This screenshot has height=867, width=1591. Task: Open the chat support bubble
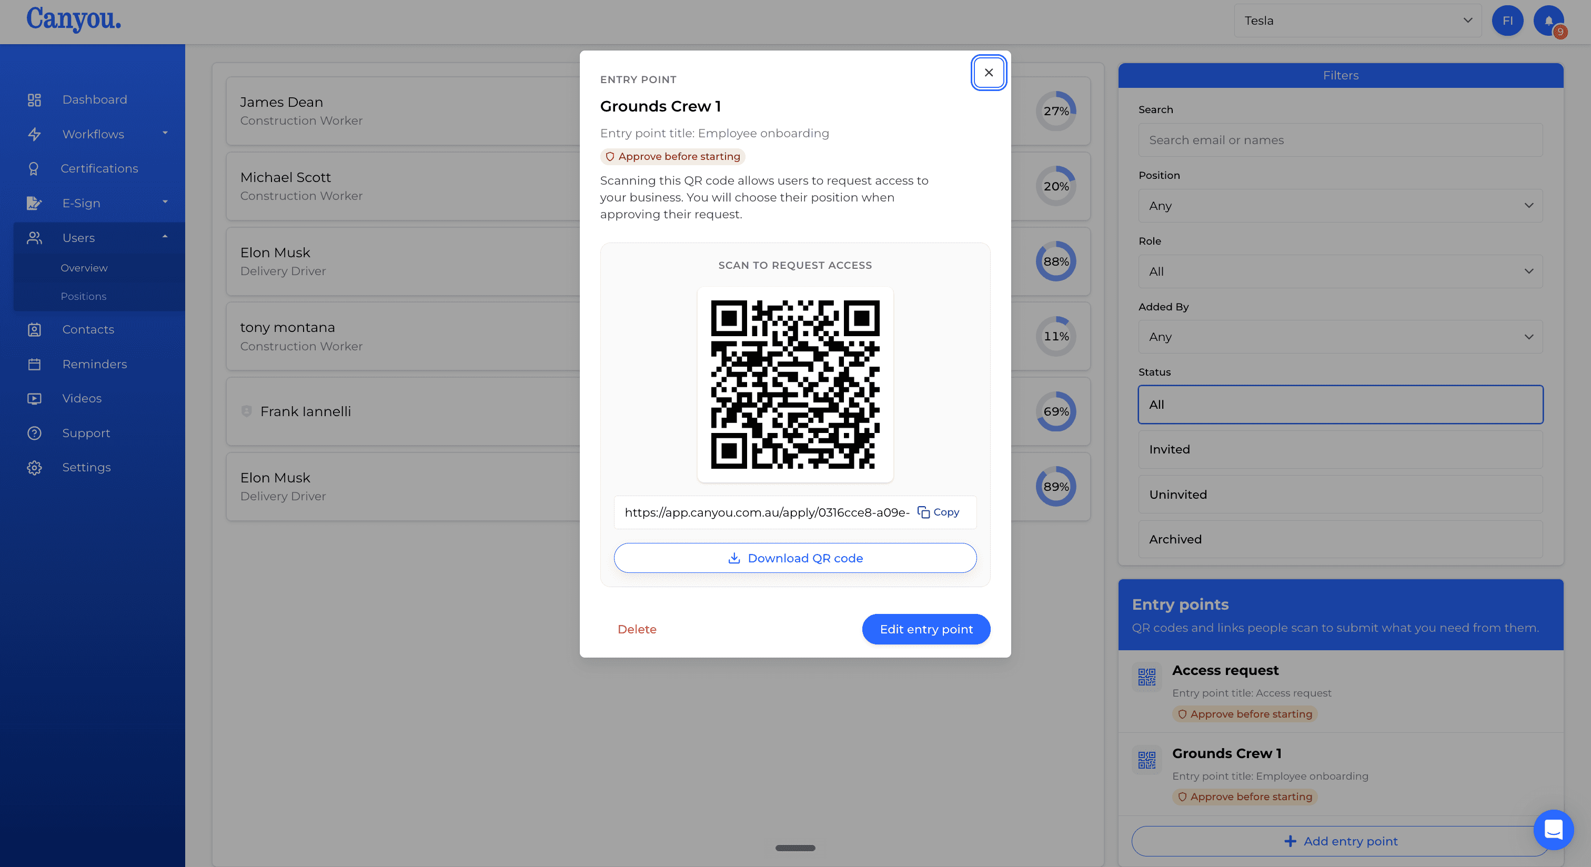pyautogui.click(x=1553, y=829)
